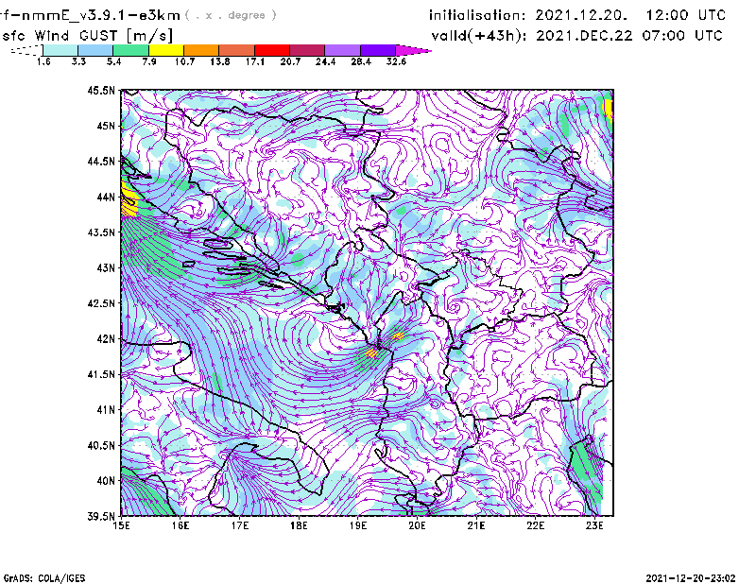Click the 'initialisation:' label text

click(x=477, y=15)
